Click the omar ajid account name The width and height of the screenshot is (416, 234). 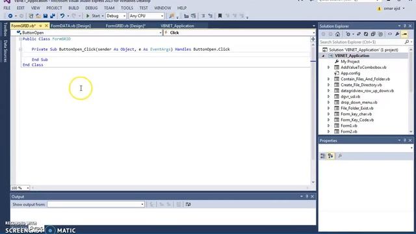(392, 8)
